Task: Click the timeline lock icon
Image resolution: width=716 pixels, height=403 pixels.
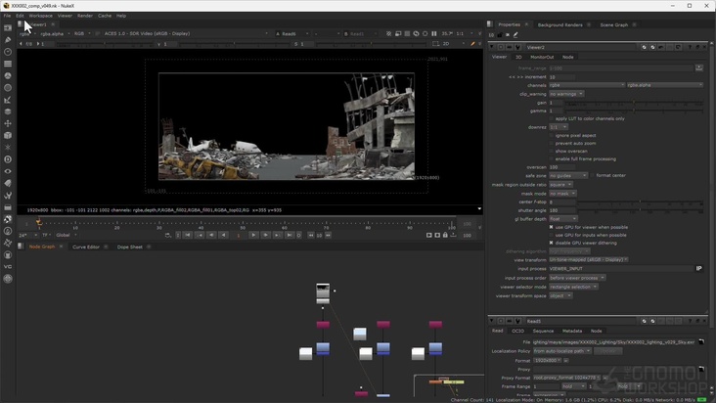Action: pos(445,235)
